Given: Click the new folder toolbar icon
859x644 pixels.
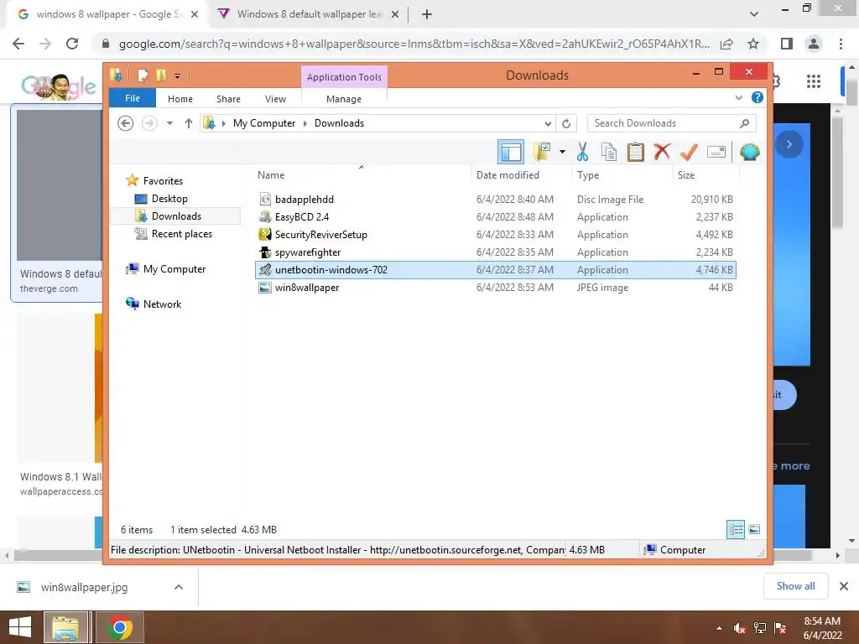Looking at the screenshot, I should tap(542, 152).
